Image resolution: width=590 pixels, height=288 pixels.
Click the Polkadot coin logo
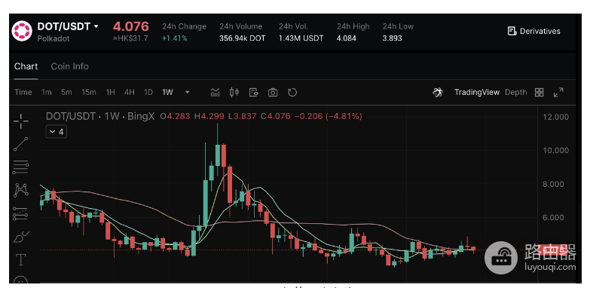22,31
